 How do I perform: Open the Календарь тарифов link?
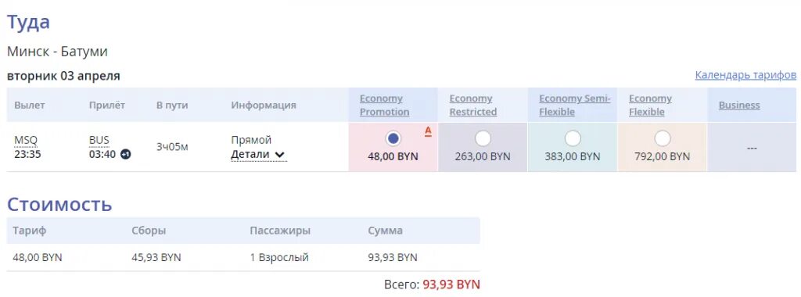(745, 76)
